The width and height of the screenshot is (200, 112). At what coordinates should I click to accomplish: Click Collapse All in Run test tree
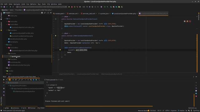[x=22, y=80]
